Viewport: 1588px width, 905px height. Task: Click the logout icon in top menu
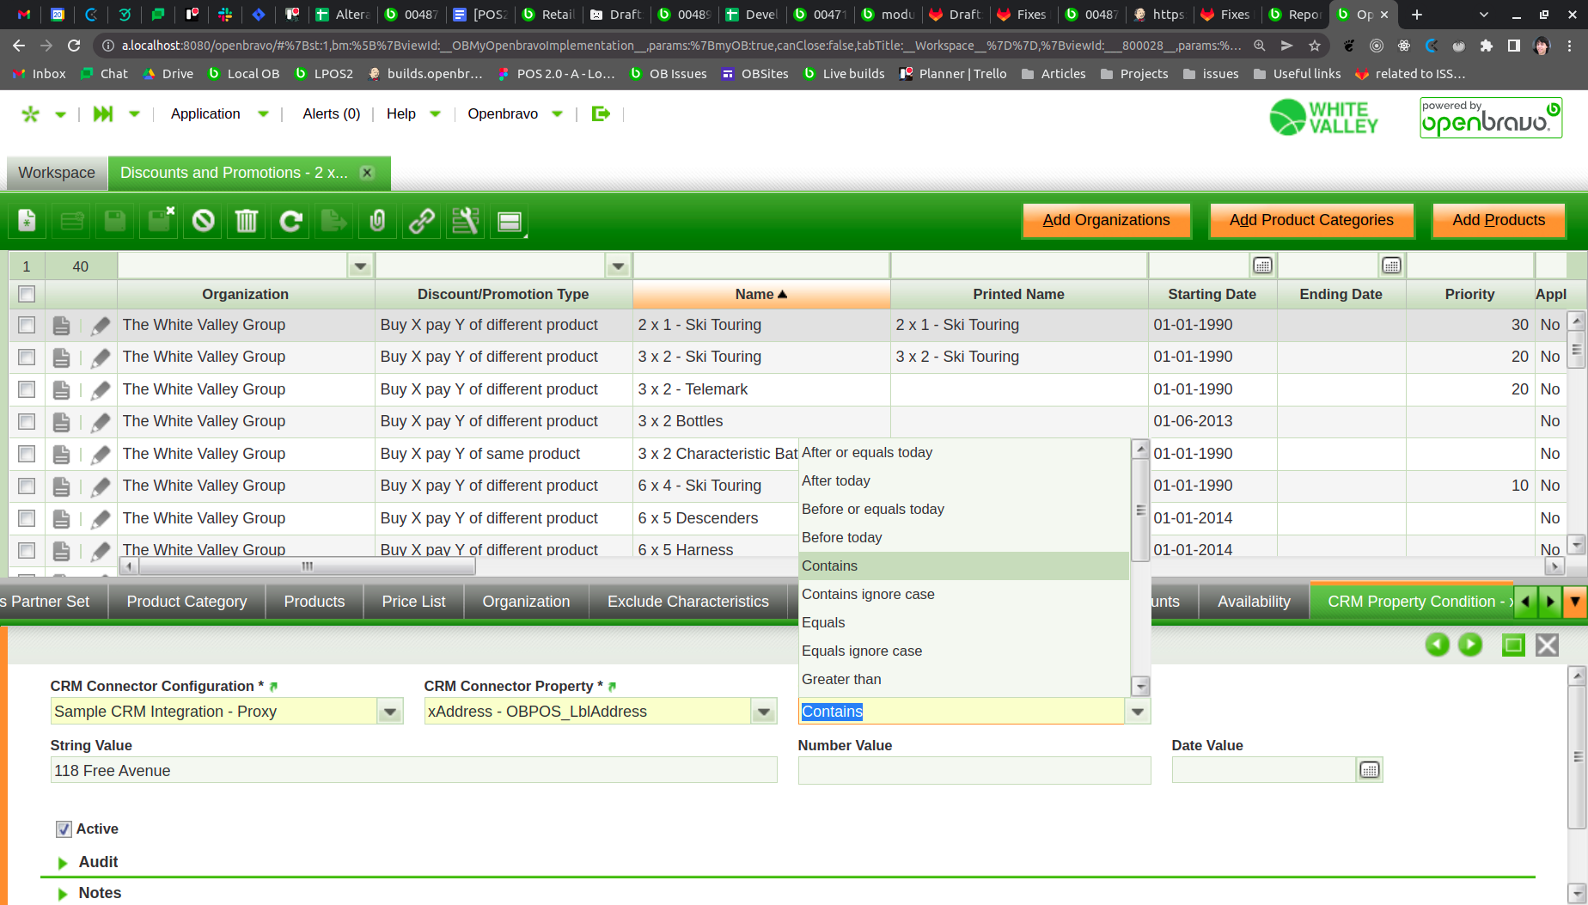(x=601, y=113)
